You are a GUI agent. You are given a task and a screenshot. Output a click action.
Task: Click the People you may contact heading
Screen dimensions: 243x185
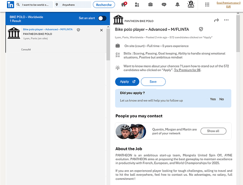point(139,116)
